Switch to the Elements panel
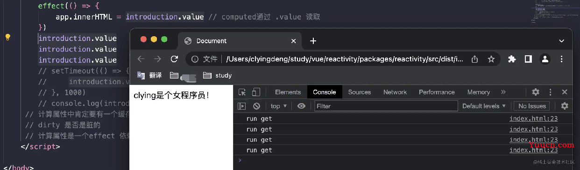The height and width of the screenshot is (170, 580). click(288, 92)
